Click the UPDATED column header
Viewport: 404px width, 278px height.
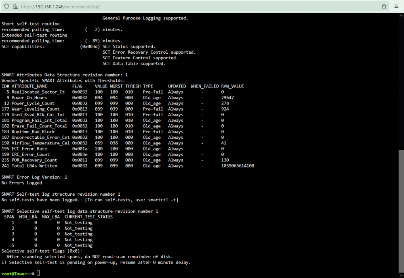click(x=177, y=86)
